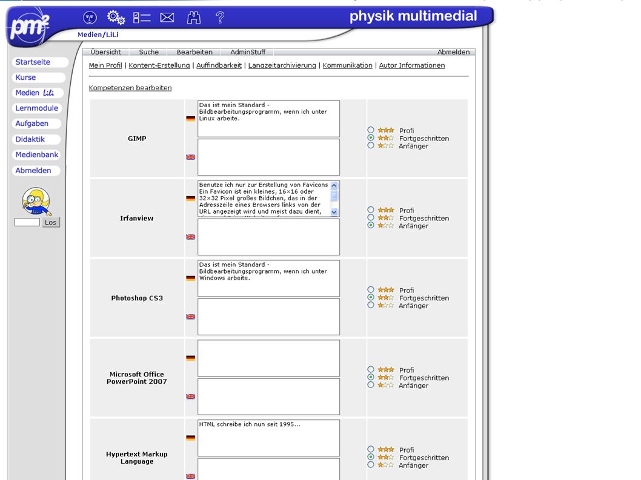
Task: Open Medienbank in the sidebar
Action: coord(36,155)
